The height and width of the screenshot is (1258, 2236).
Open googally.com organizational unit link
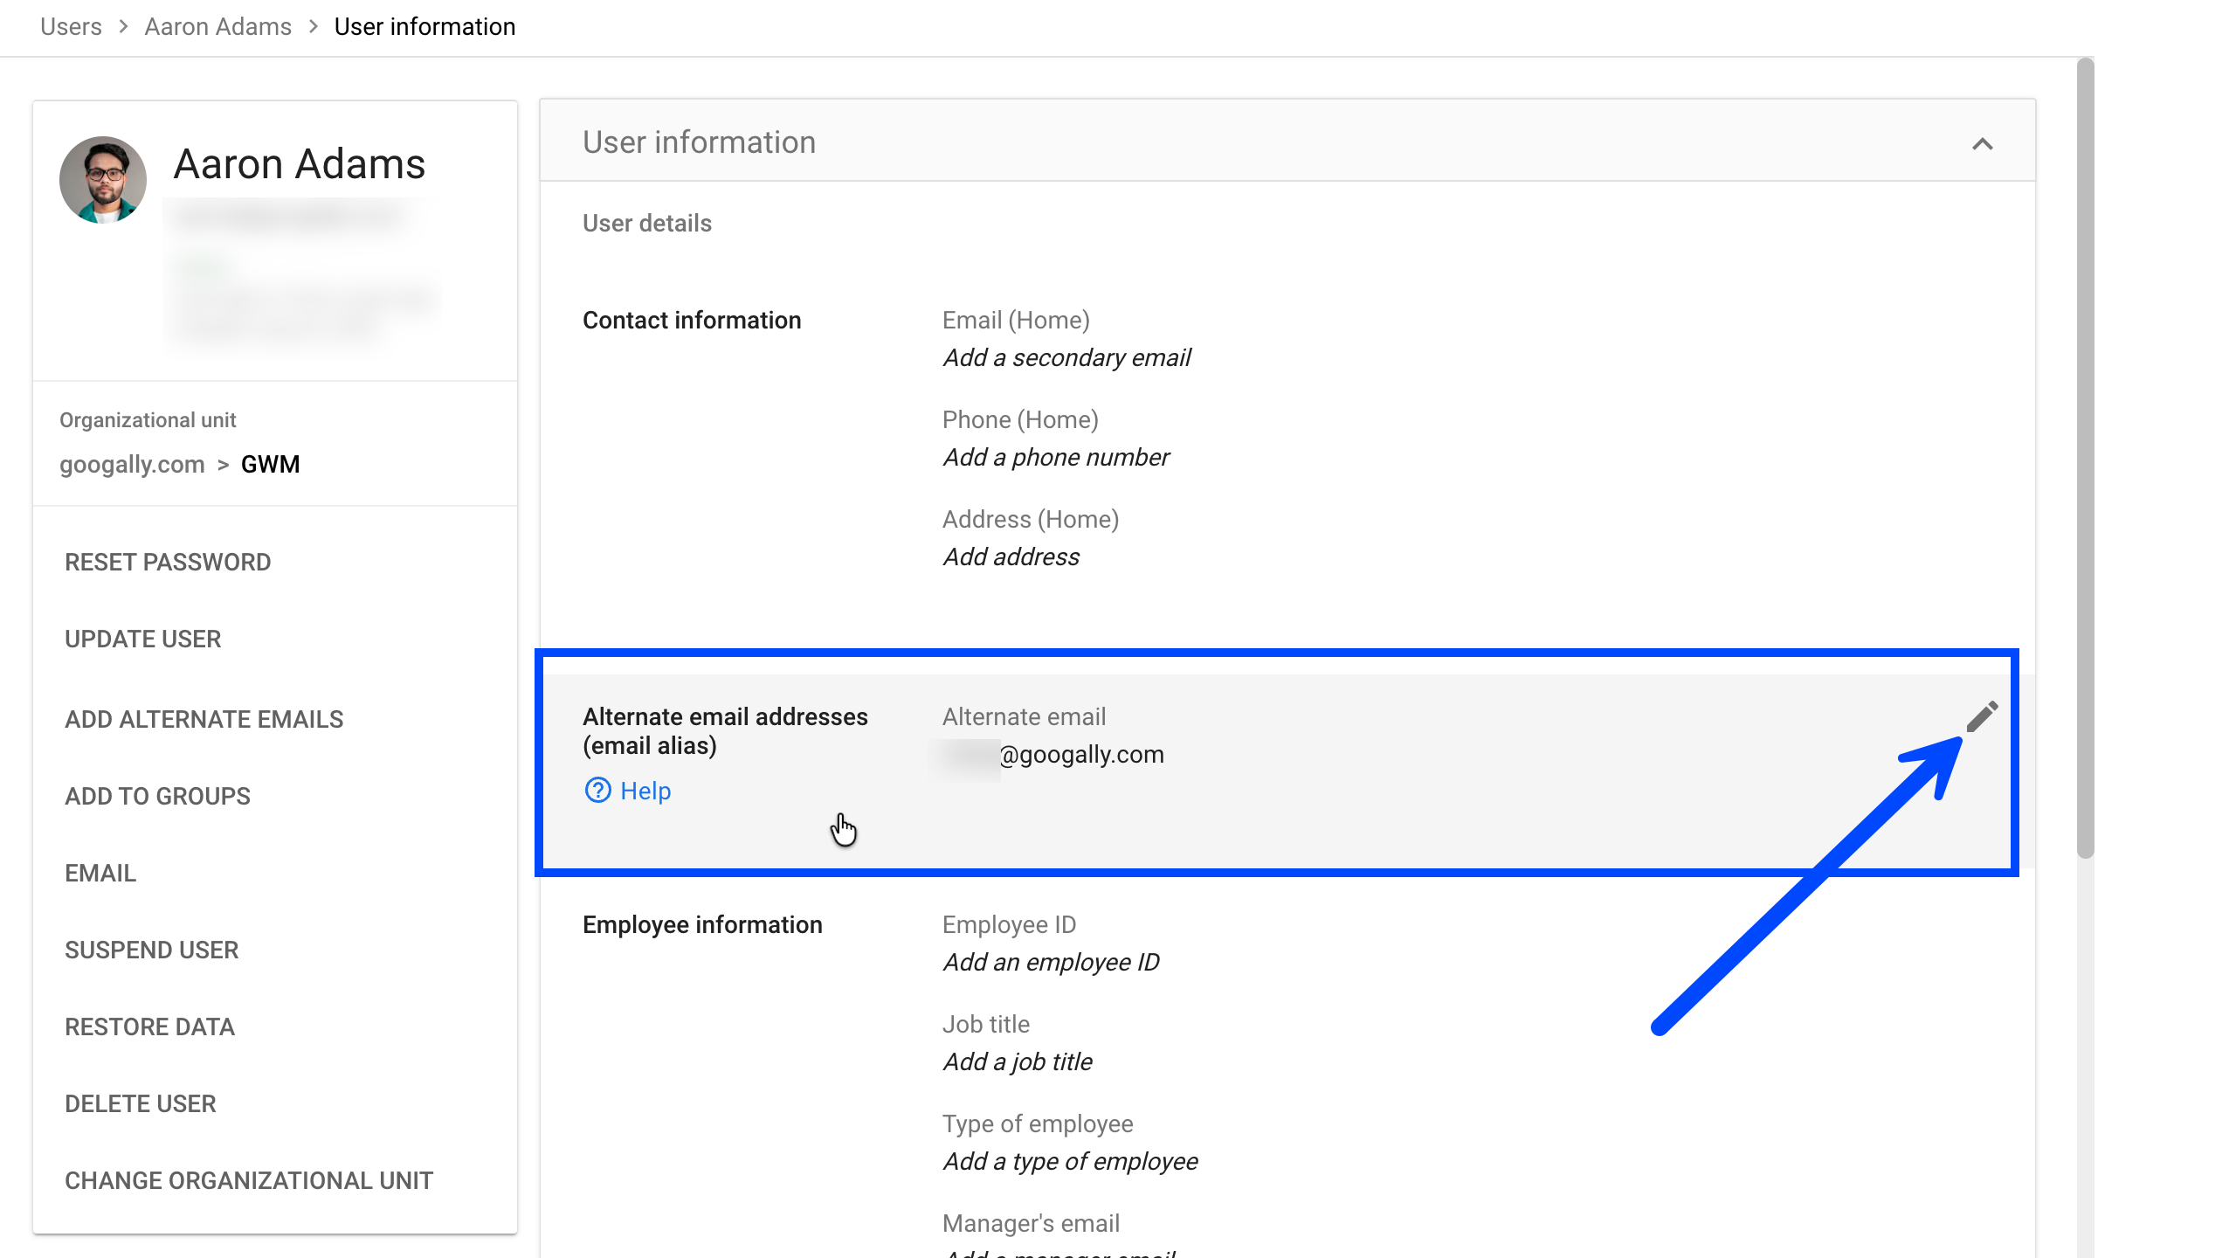pyautogui.click(x=132, y=465)
